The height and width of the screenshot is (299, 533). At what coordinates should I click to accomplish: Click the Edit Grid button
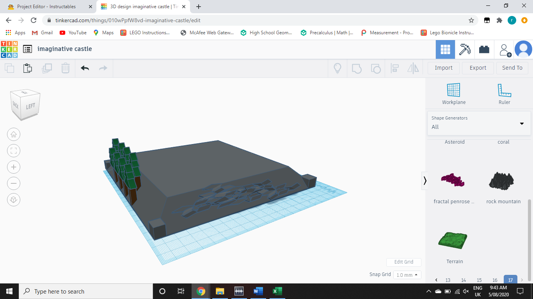click(404, 262)
